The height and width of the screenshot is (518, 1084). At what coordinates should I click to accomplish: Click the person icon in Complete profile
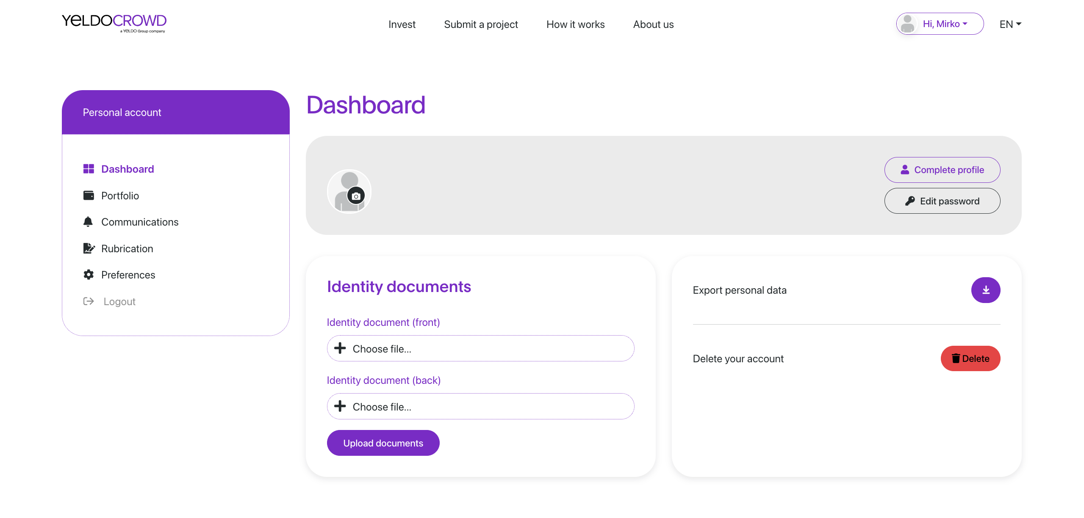click(905, 170)
